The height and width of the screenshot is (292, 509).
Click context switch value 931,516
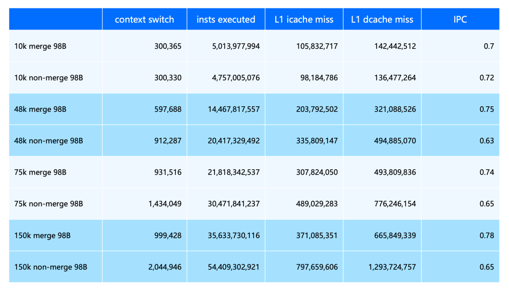168,172
